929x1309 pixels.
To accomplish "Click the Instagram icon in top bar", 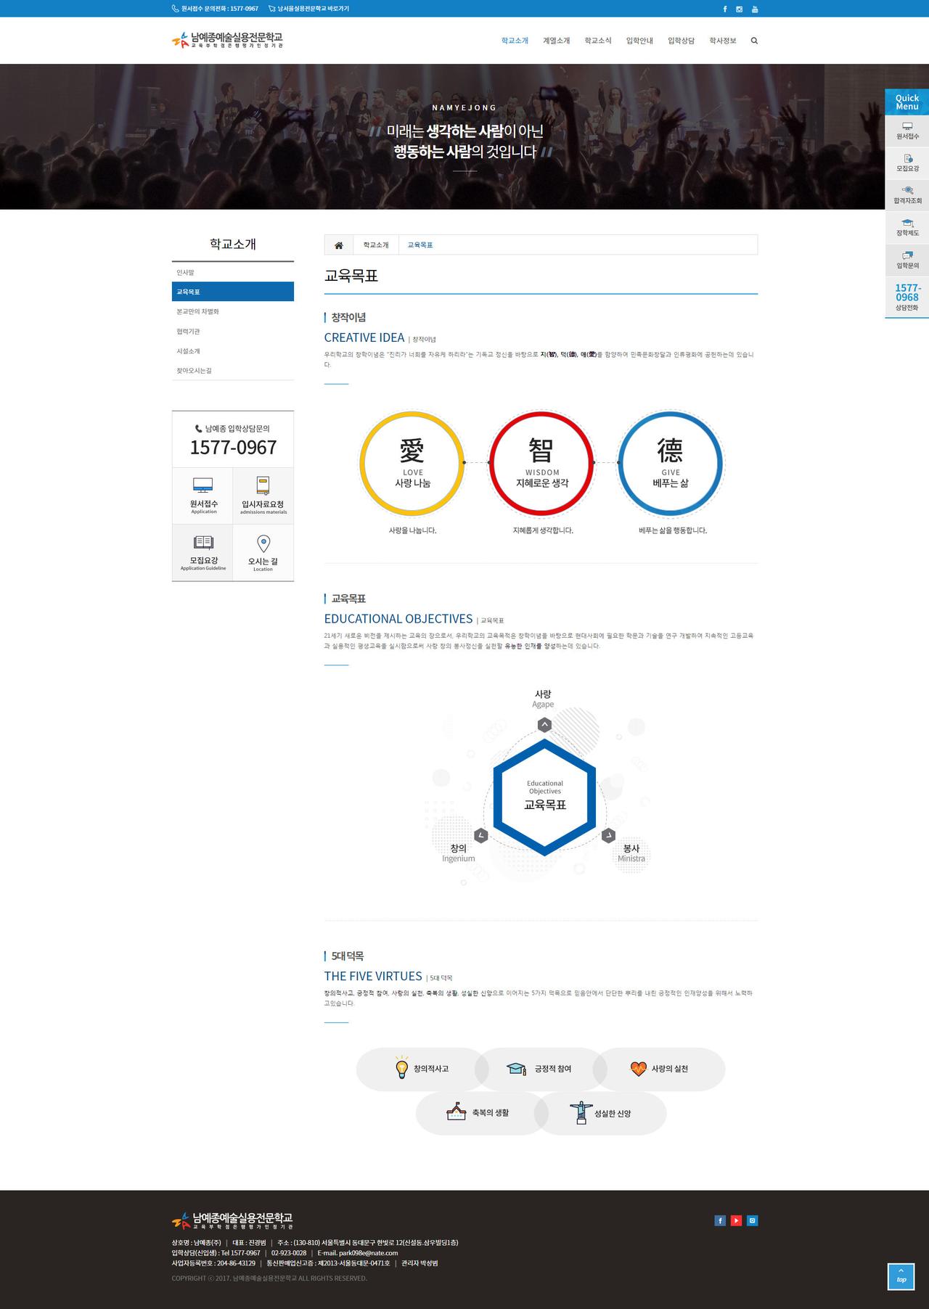I will [x=739, y=9].
